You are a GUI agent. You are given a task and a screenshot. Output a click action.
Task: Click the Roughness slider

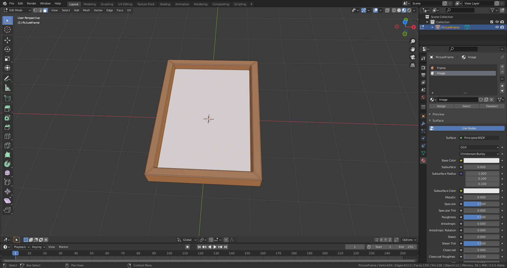pos(481,217)
